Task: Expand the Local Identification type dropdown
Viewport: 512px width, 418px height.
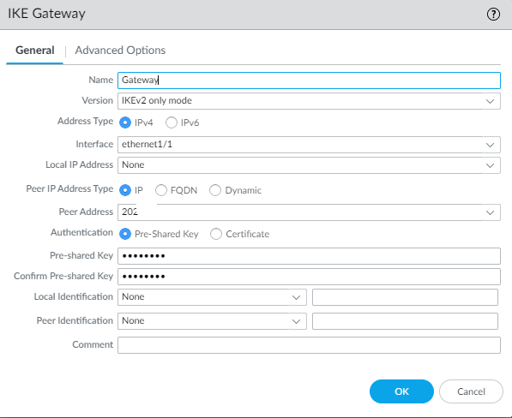Action: click(296, 297)
